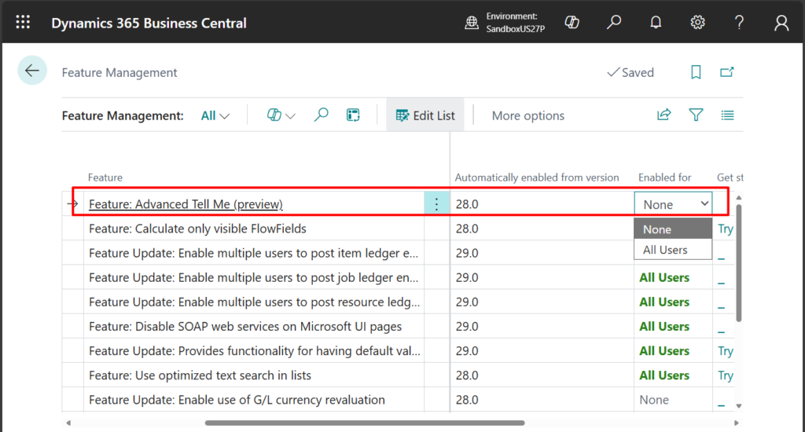Viewport: 805px width, 432px height.
Task: Open the Settings gear menu
Action: pyautogui.click(x=697, y=23)
